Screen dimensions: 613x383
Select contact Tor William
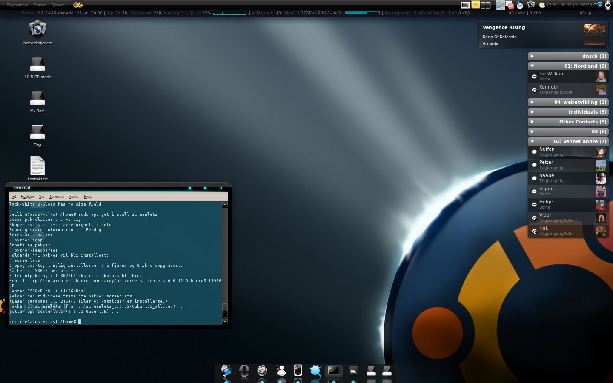click(568, 77)
